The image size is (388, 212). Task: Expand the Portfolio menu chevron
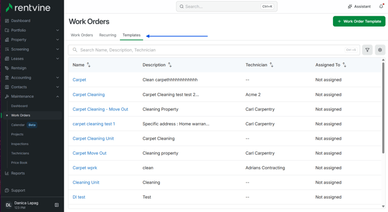pyautogui.click(x=57, y=30)
